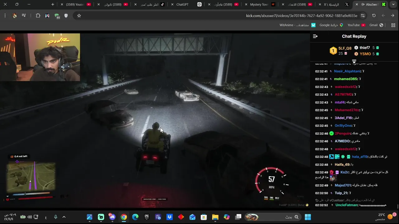Click the reload page icon
The image size is (399, 224).
(374, 16)
